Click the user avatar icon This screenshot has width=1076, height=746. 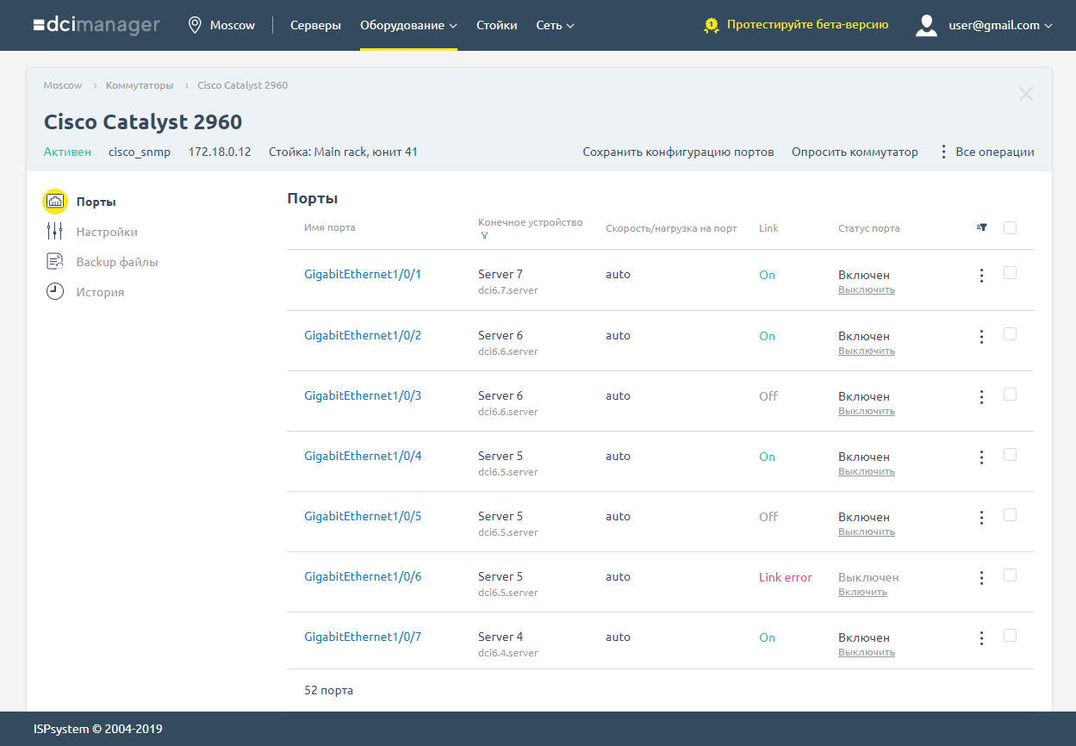pos(926,25)
